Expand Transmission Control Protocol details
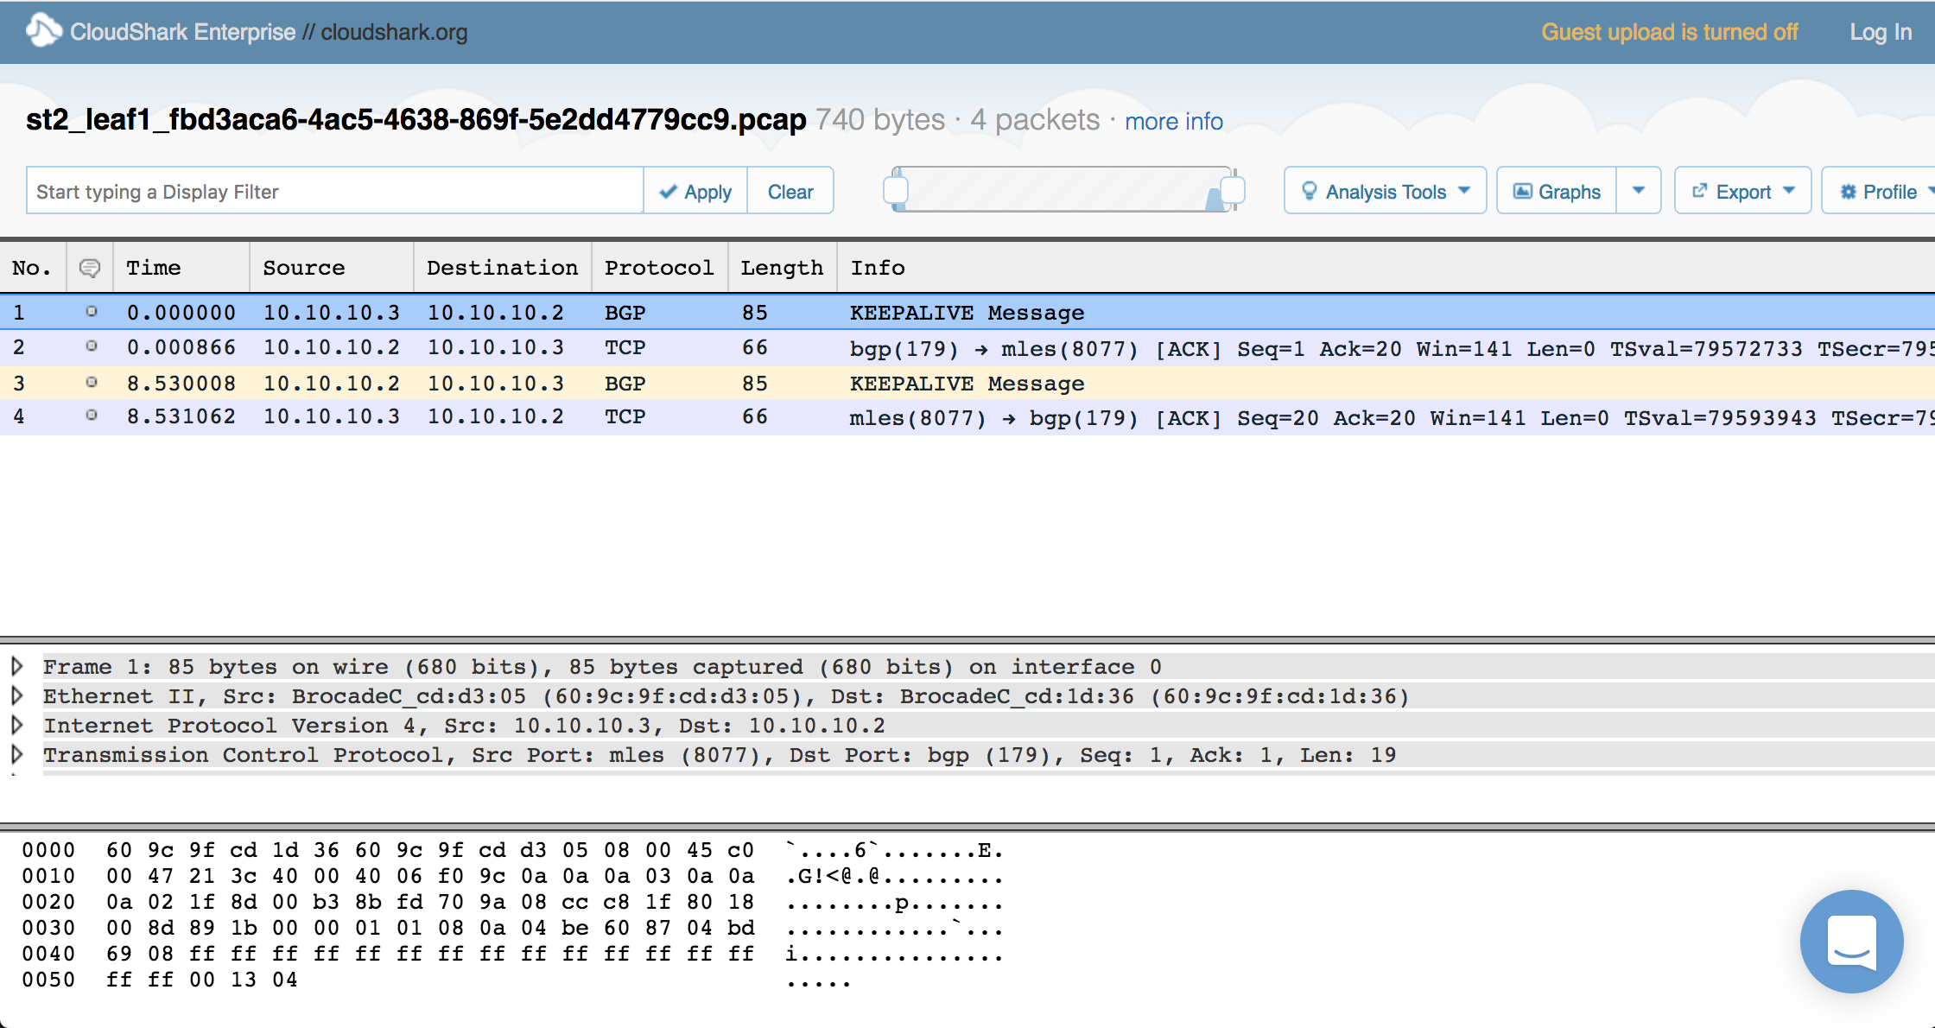Image resolution: width=1935 pixels, height=1028 pixels. (16, 754)
